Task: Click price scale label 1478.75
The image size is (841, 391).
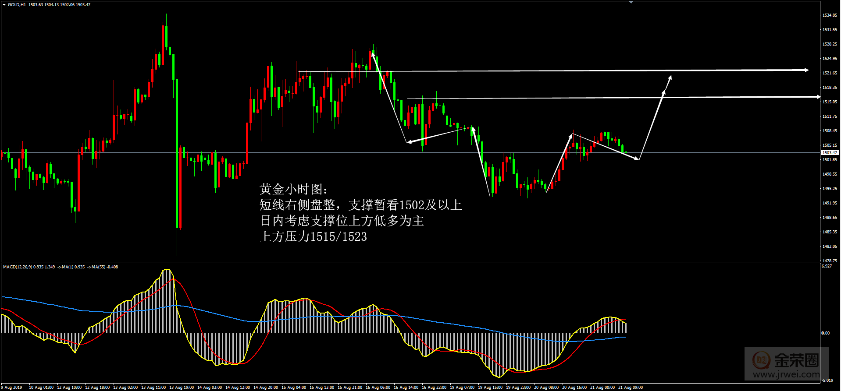Action: (830, 261)
